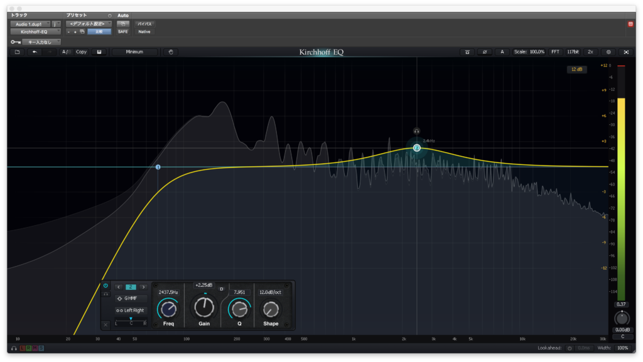Click the Shape knob
The height and width of the screenshot is (362, 643).
coord(271,309)
